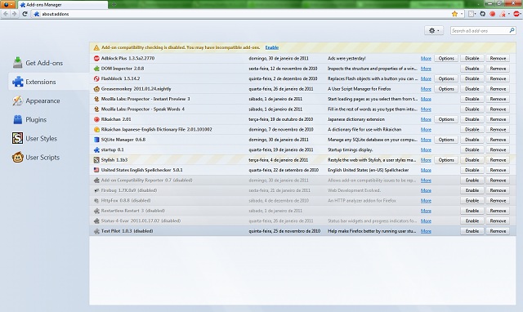Remove the Adblock Plus extension
Viewport: 523px width, 312px height.
[498, 58]
